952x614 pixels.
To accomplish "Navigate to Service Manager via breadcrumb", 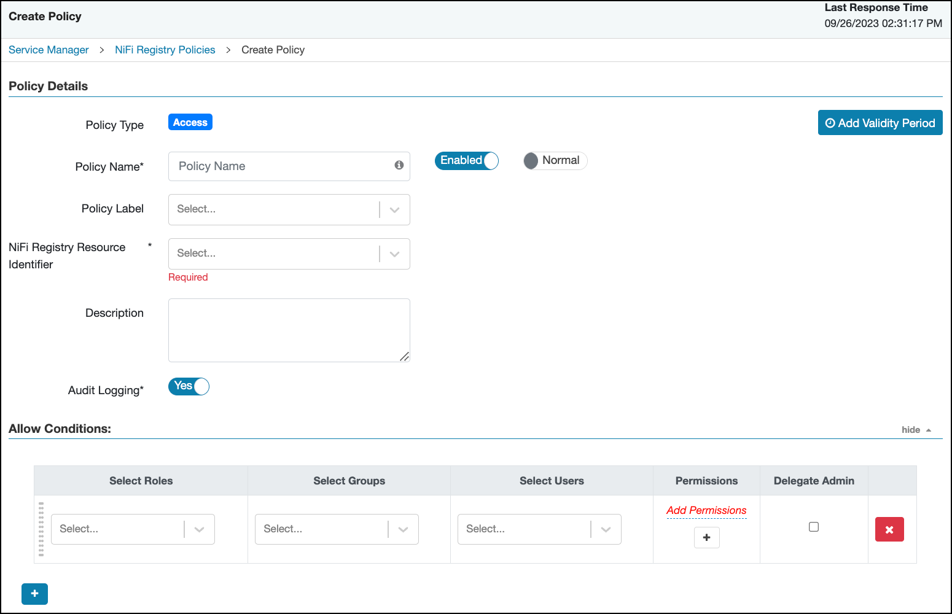I will coord(49,50).
